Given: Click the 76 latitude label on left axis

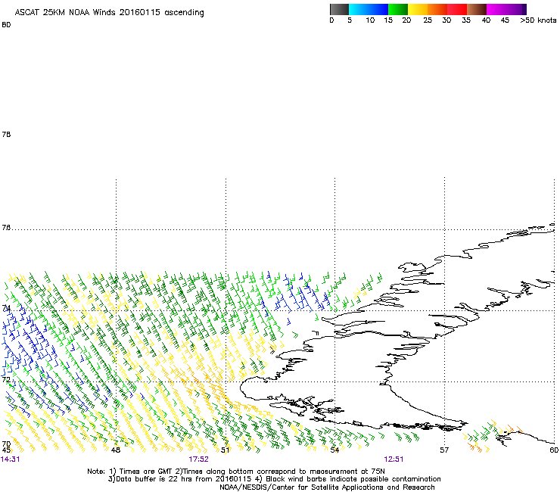Looking at the screenshot, I should tap(6, 228).
